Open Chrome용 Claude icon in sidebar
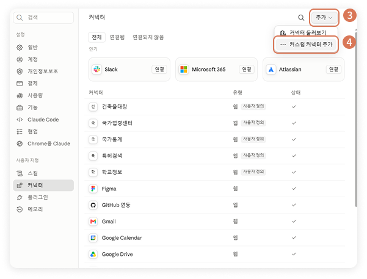This screenshot has height=279, width=367. click(x=20, y=143)
